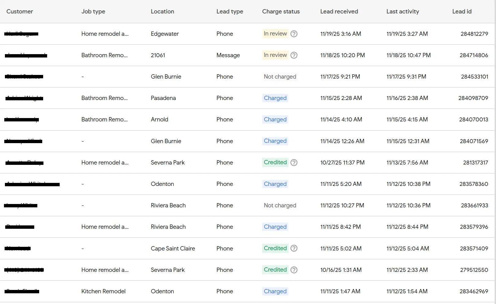Open the Arnold location lead row
The image size is (496, 304).
pos(159,119)
